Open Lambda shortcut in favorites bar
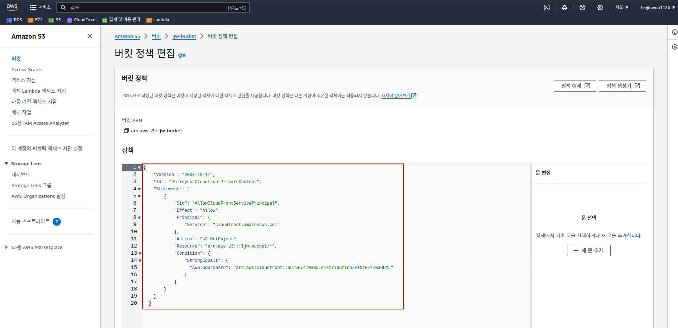The width and height of the screenshot is (678, 328). click(x=158, y=20)
